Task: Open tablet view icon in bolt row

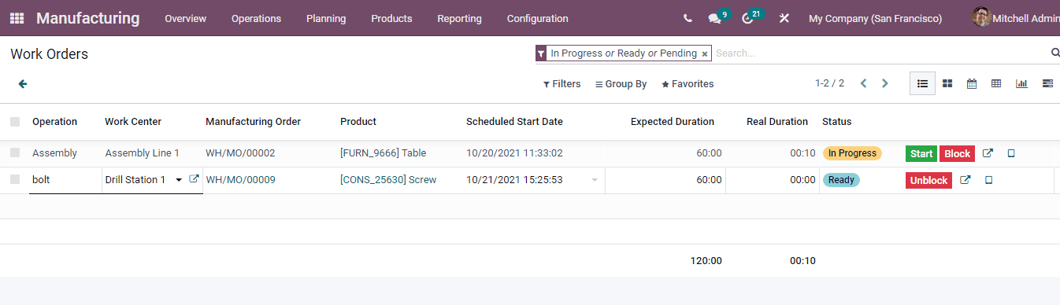Action: pos(988,180)
